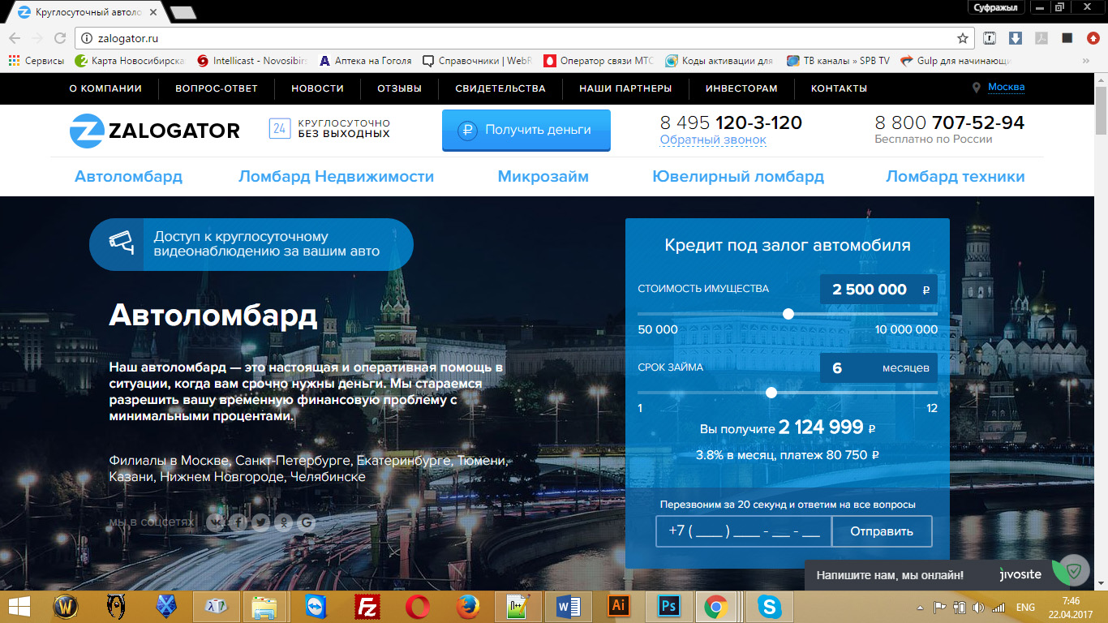Open the О компании menu item

pos(105,88)
